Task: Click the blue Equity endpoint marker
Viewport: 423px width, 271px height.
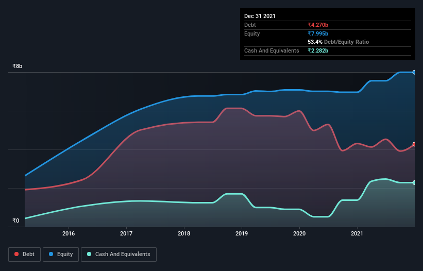Action: tap(414, 72)
